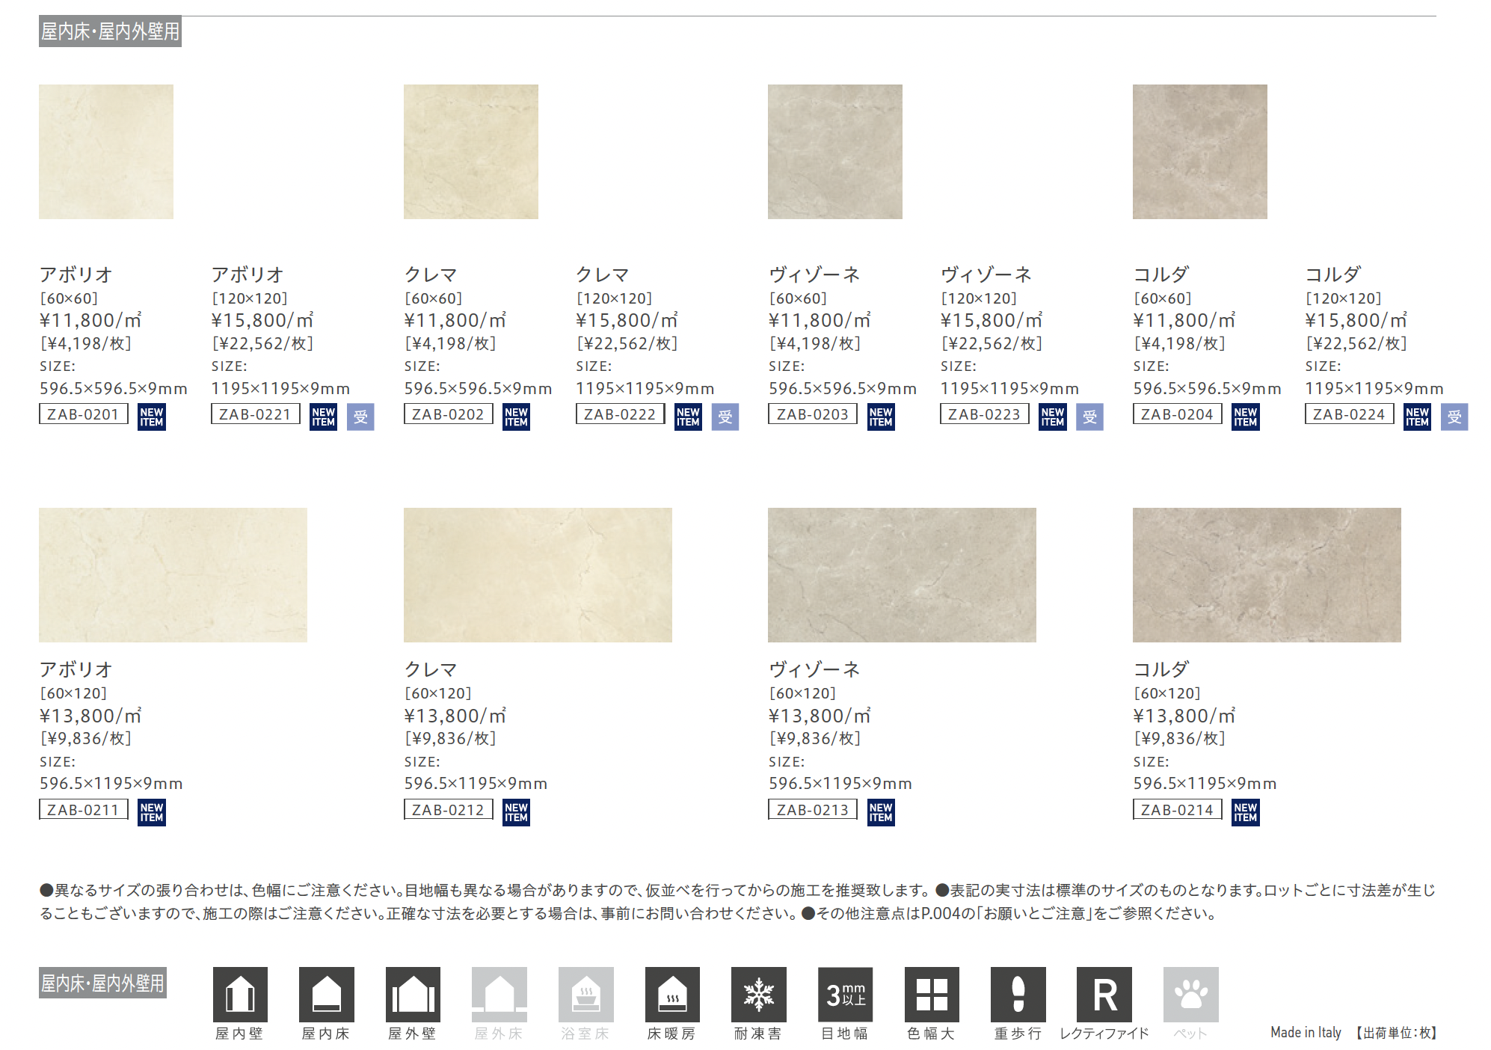Click the 耐凍害 snowflake frost icon
Viewport: 1491px width, 1050px height.
758,994
